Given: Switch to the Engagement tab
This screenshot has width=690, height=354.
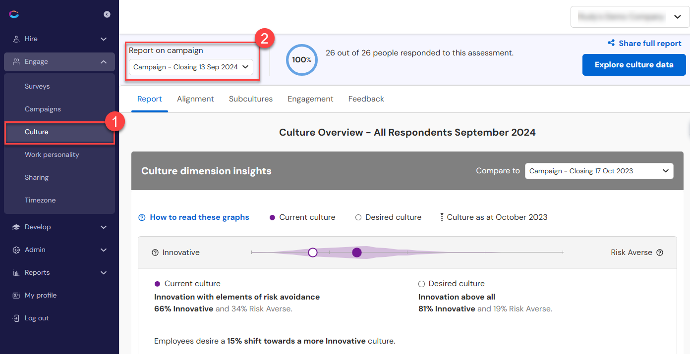Looking at the screenshot, I should pyautogui.click(x=310, y=99).
